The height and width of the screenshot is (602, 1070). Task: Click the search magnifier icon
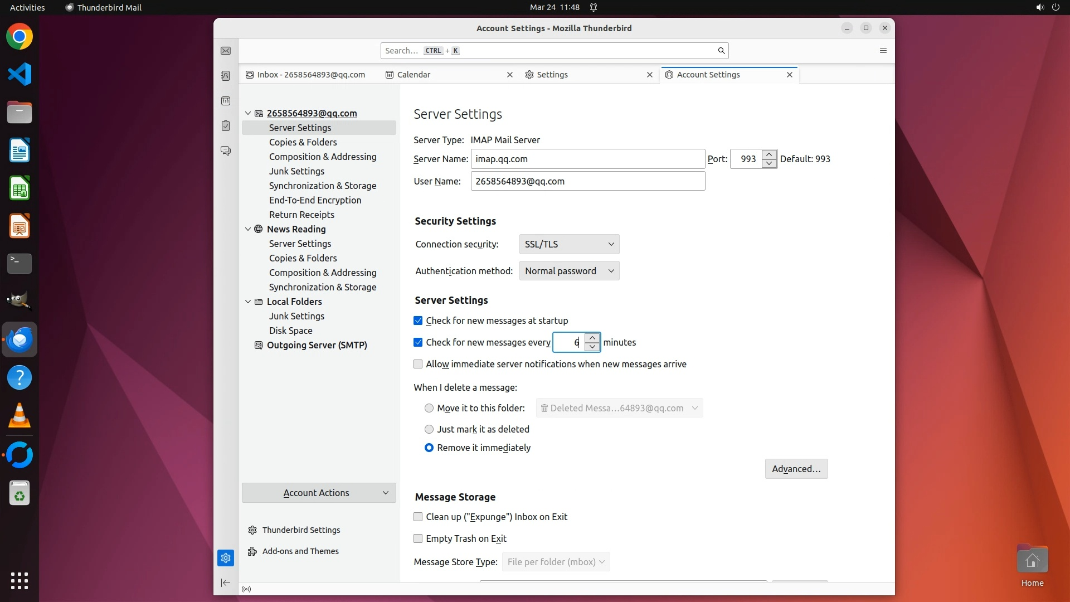[721, 51]
